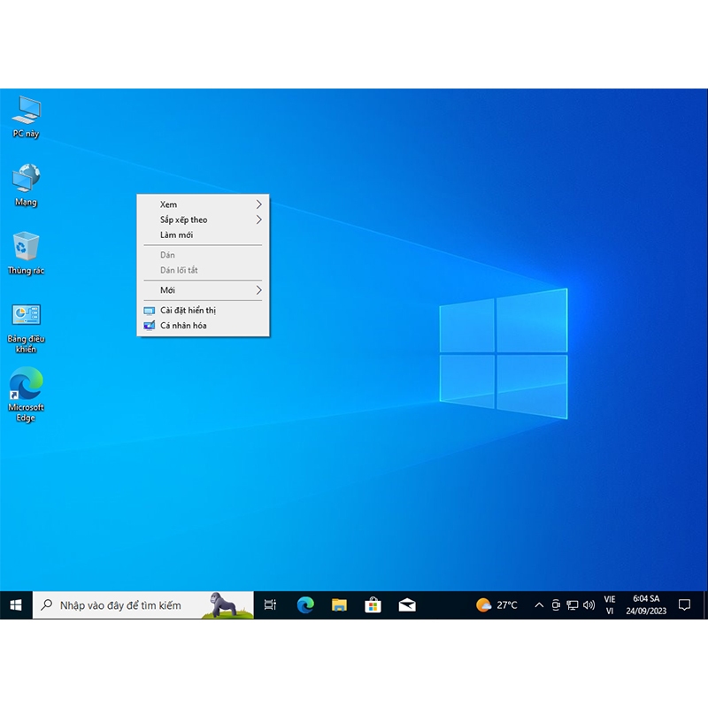Click the speaker icon in system tray
The height and width of the screenshot is (708, 708).
(590, 604)
